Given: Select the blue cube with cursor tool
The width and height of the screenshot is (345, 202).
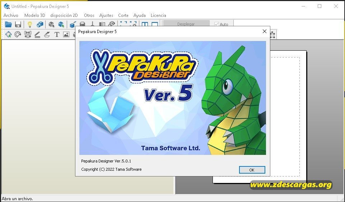Looking at the screenshot, I should tap(61, 24).
